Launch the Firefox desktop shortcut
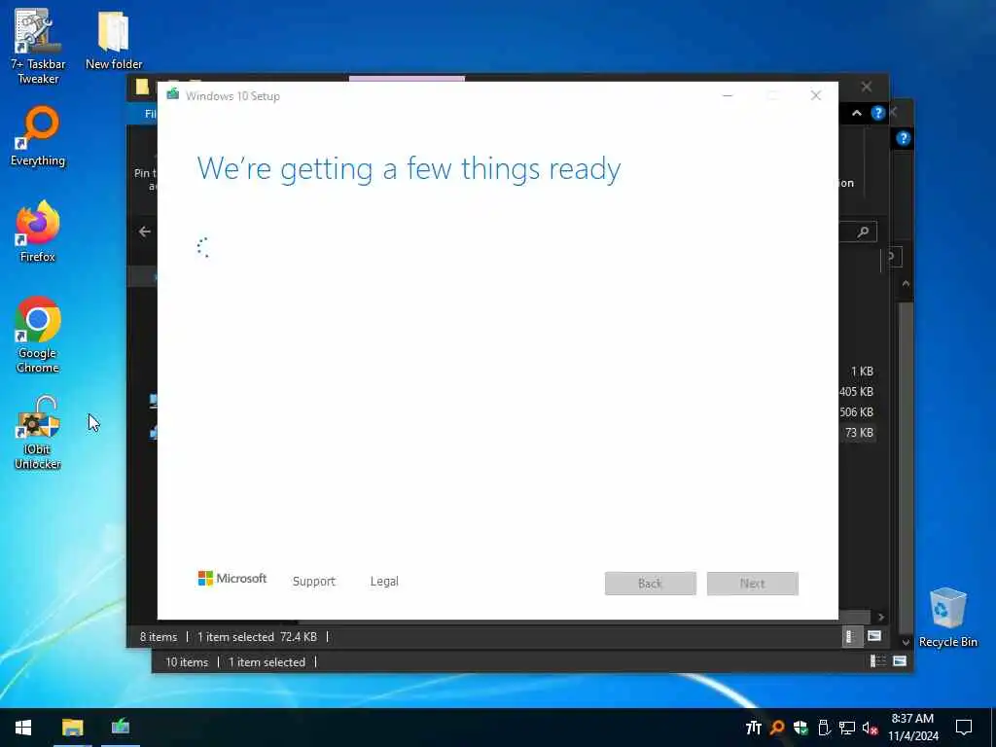Image resolution: width=996 pixels, height=747 pixels. [38, 231]
